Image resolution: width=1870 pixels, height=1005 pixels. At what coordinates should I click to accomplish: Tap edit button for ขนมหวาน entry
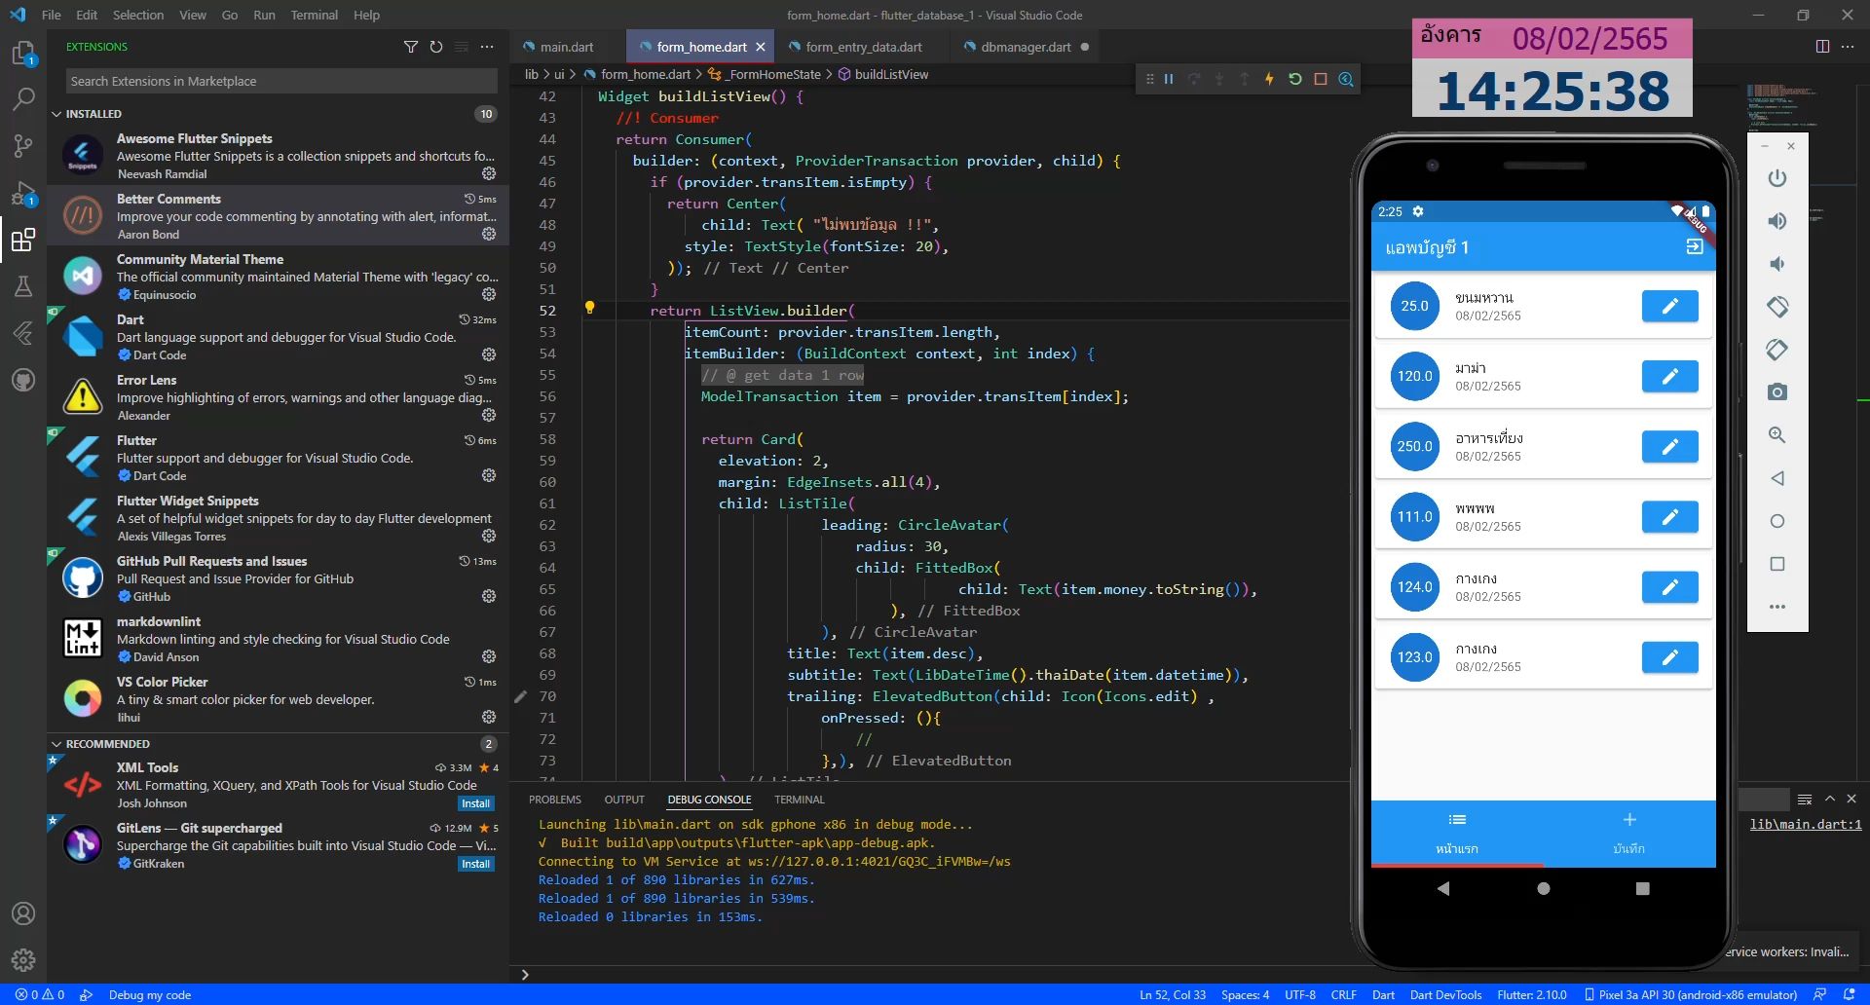[x=1669, y=306]
